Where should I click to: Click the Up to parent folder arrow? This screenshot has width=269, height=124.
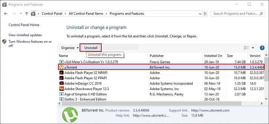pyautogui.click(x=27, y=14)
